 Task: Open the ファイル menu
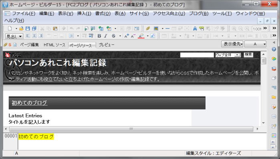click(24, 14)
